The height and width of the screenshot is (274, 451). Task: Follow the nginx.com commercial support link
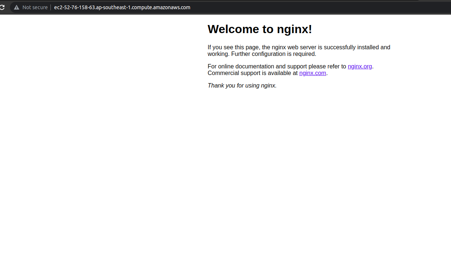(313, 73)
